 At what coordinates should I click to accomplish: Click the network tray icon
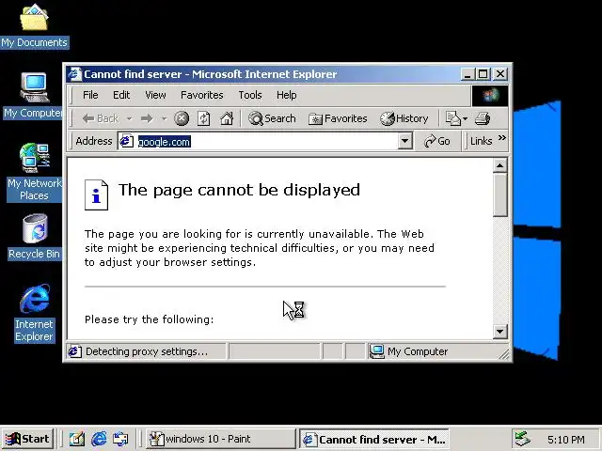pos(523,439)
